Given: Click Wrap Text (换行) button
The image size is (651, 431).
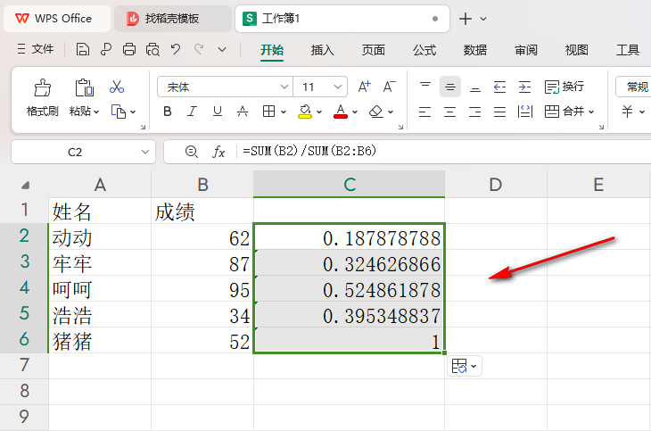Looking at the screenshot, I should point(564,87).
